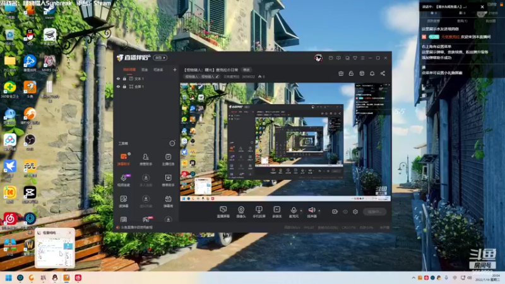505x284 pixels.
Task: Close the taskbar preview thumbnail popup
Action: [x=70, y=232]
